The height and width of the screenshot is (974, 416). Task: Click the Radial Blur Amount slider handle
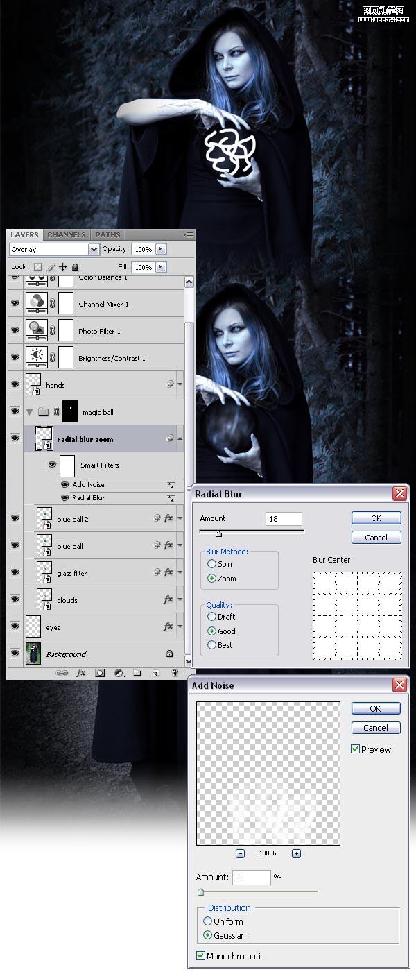point(218,533)
